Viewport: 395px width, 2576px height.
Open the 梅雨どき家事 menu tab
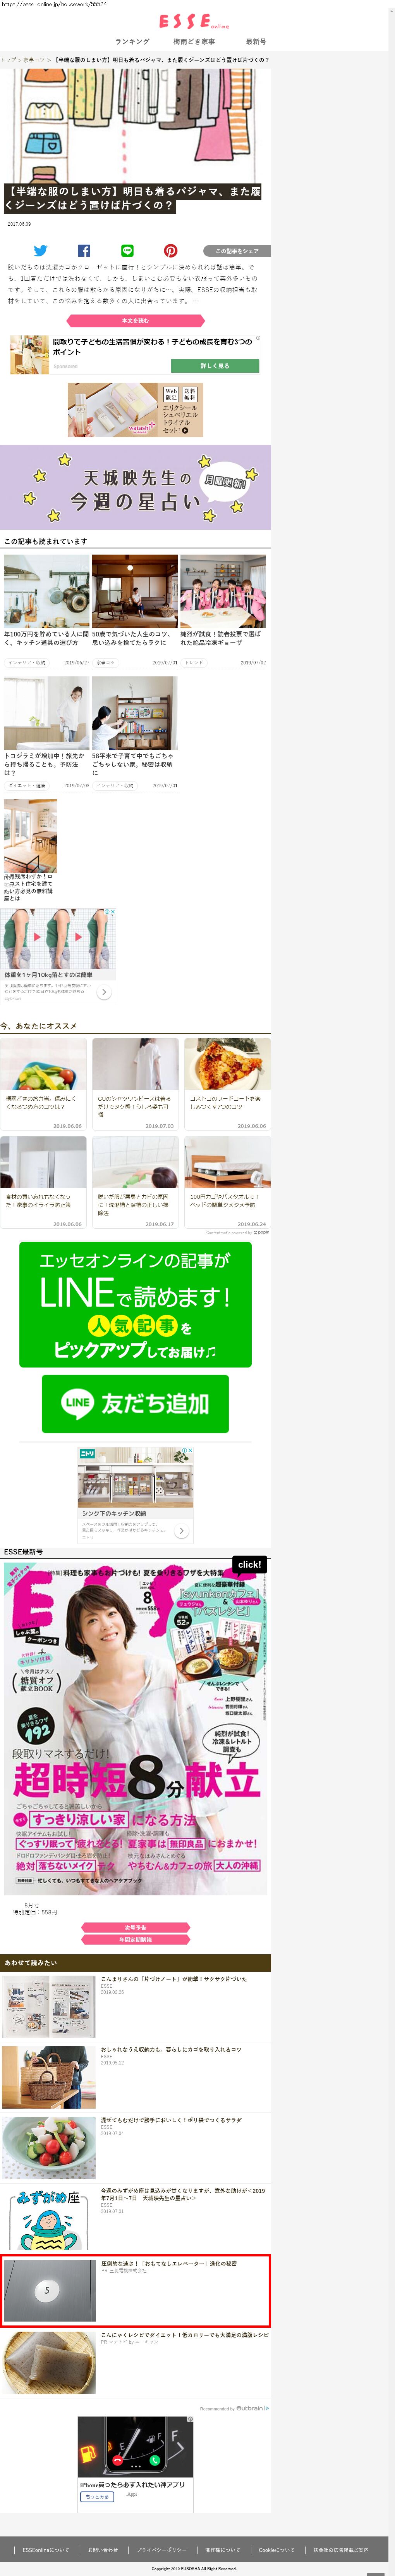(194, 42)
